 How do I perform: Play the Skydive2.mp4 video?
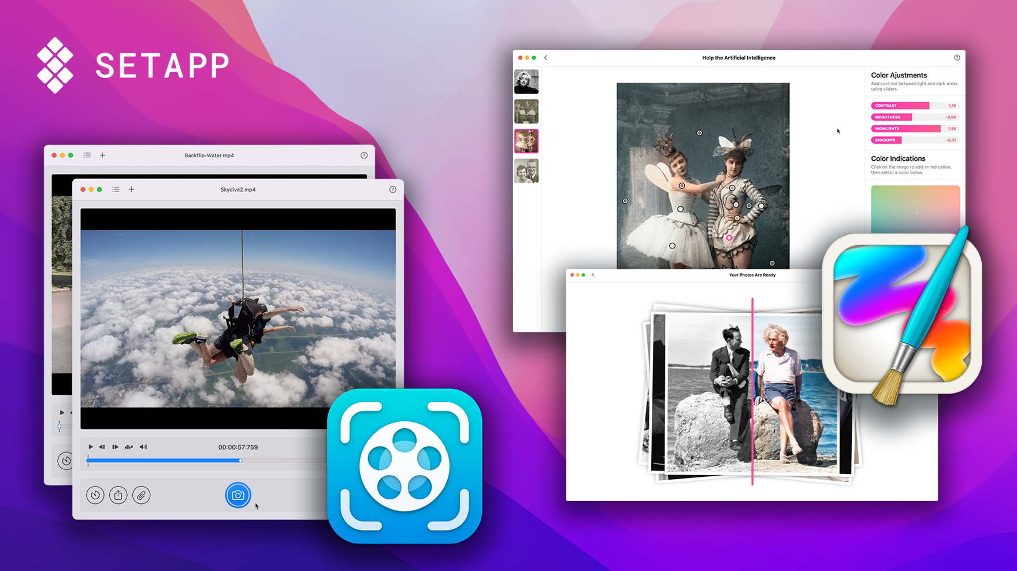[90, 447]
